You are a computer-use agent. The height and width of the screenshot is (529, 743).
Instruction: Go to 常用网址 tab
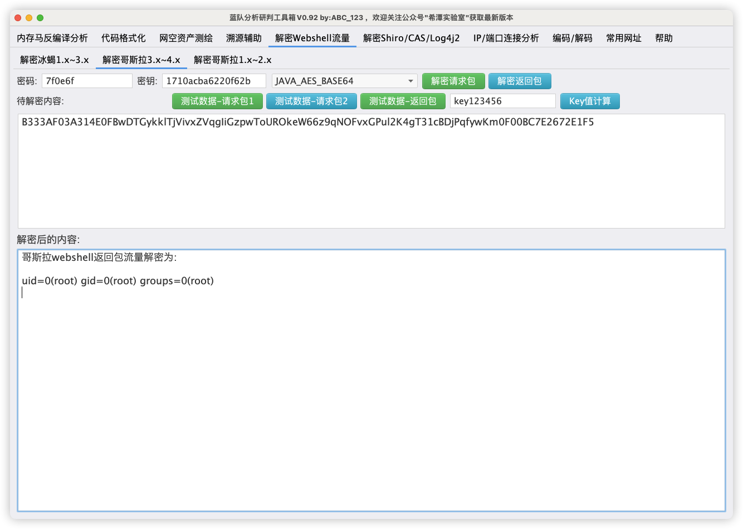(624, 38)
